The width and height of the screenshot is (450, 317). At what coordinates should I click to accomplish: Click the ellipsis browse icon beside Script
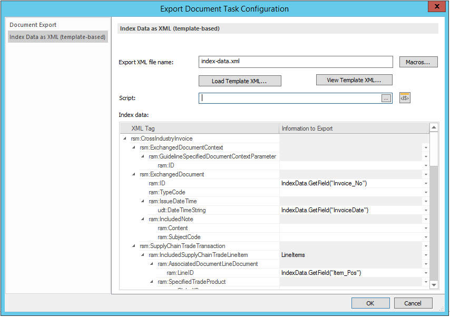click(386, 98)
